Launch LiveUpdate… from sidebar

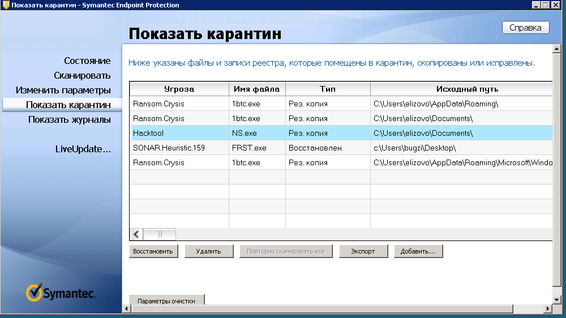pyautogui.click(x=83, y=149)
